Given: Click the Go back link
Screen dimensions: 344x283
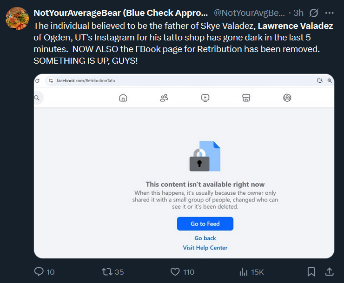Looking at the screenshot, I should coord(205,238).
